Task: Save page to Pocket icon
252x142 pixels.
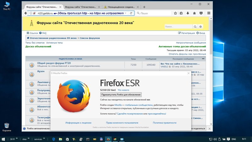Action: [201, 13]
